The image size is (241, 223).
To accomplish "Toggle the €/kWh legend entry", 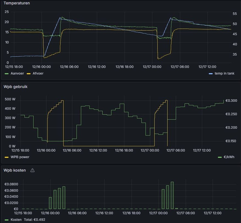I will [x=229, y=157].
